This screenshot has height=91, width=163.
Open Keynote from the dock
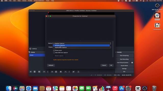(108, 88)
